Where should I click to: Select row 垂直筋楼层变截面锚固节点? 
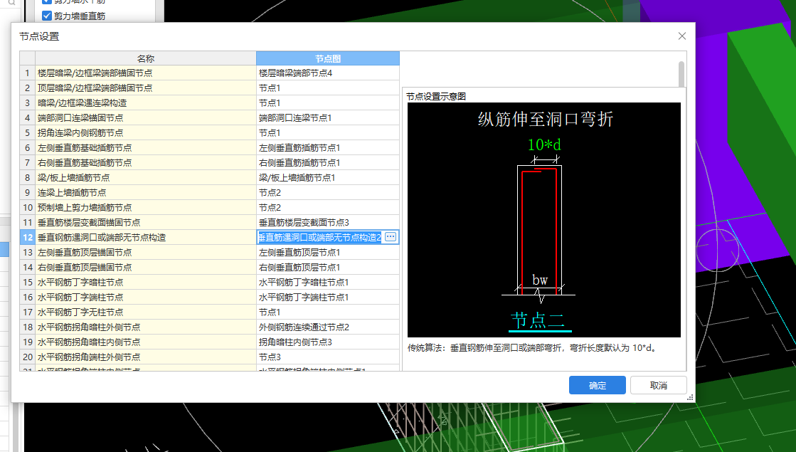[146, 223]
